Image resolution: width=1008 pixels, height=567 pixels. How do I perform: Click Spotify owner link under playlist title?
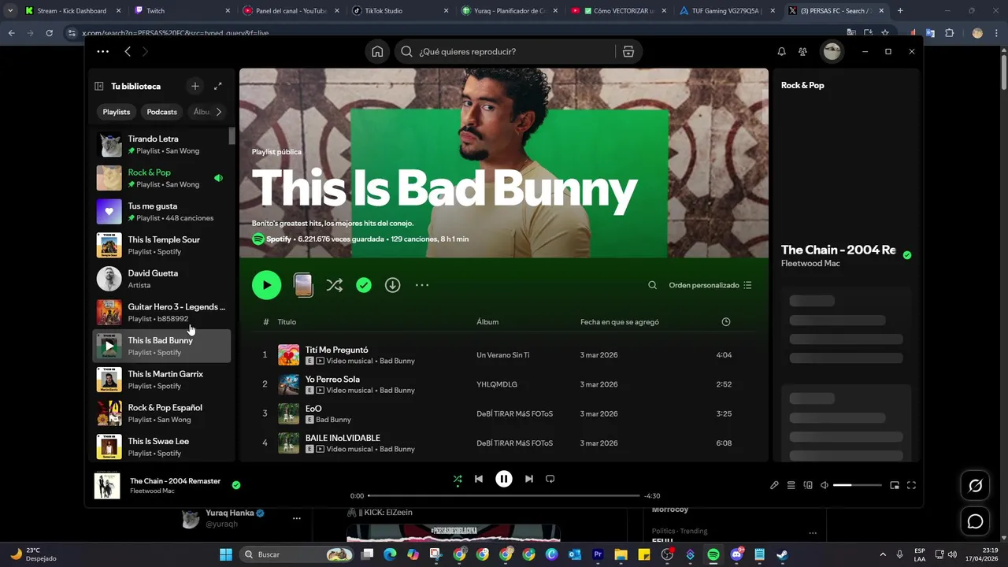point(279,239)
